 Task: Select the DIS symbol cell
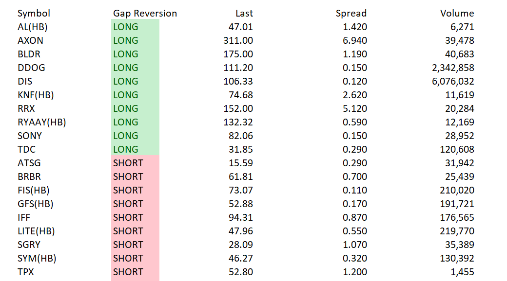pyautogui.click(x=25, y=81)
